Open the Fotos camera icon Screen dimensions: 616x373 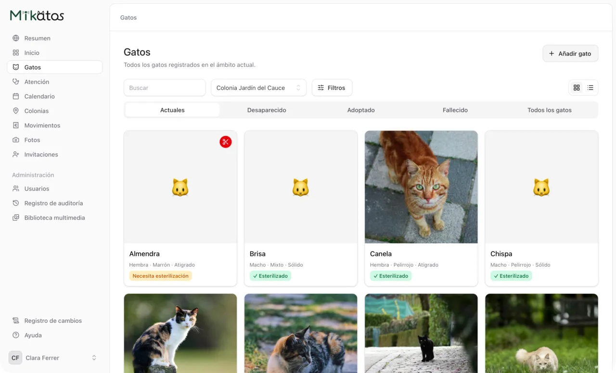[x=16, y=140]
